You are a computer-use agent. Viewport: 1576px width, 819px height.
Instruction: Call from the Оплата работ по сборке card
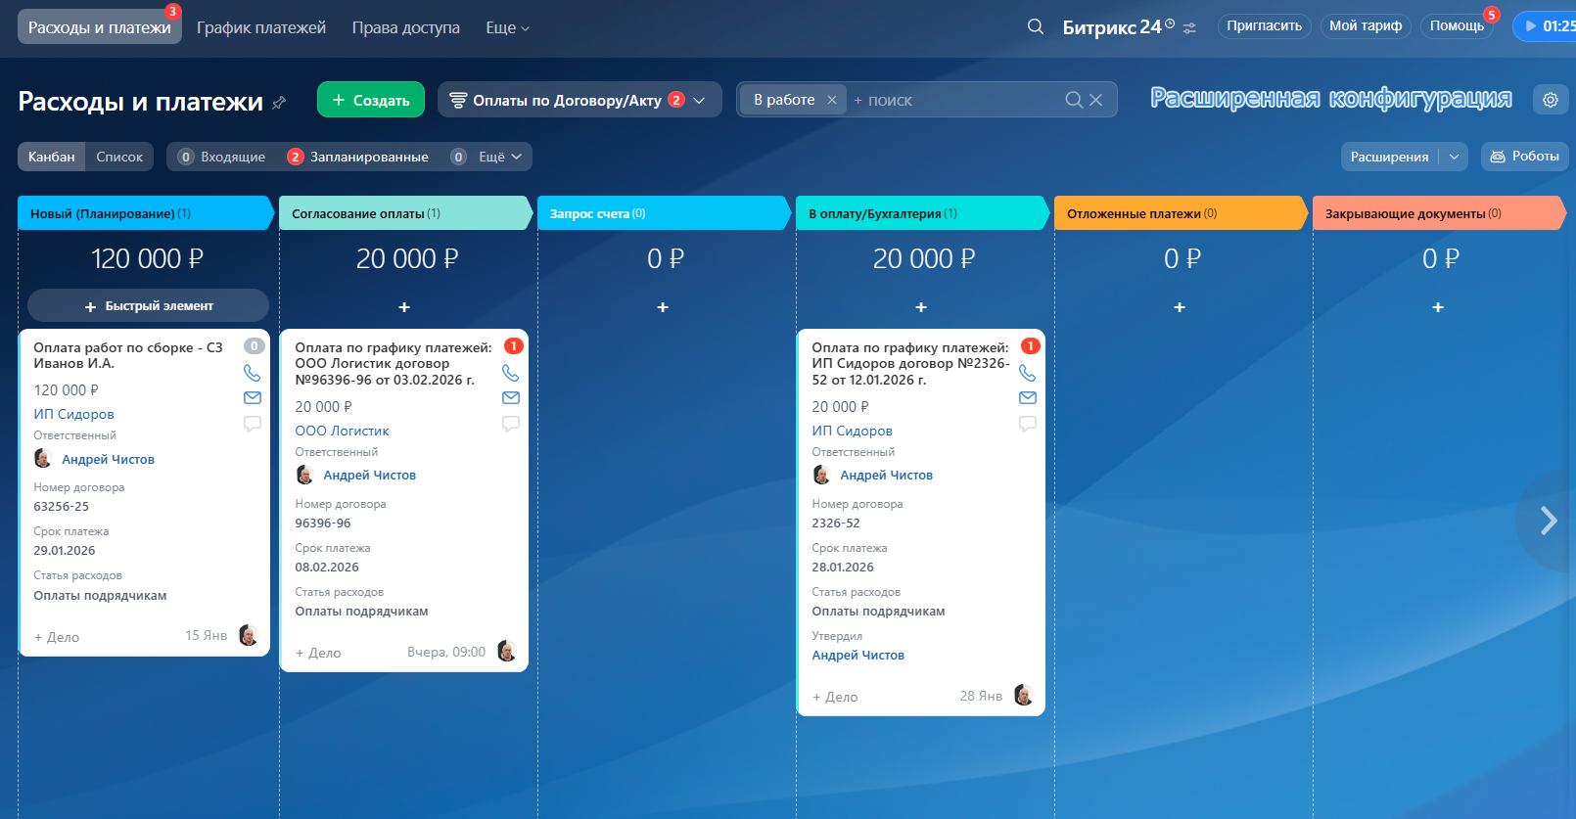[252, 373]
